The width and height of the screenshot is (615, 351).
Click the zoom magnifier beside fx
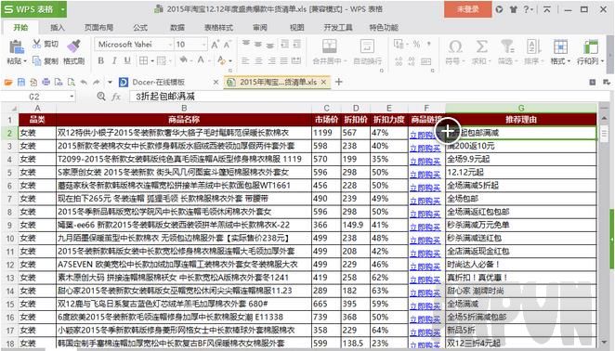coord(101,97)
